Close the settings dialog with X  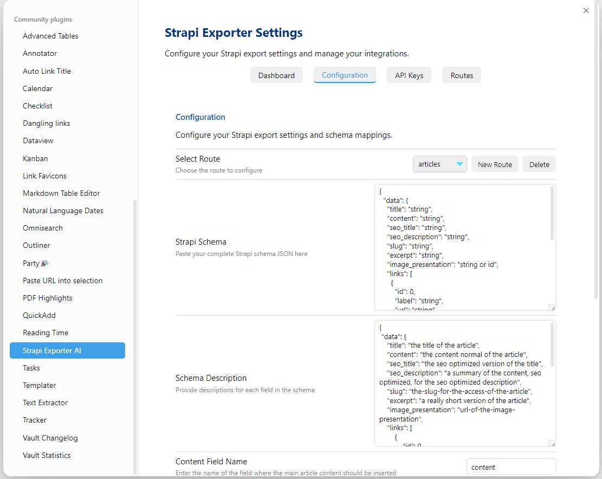pyautogui.click(x=586, y=10)
